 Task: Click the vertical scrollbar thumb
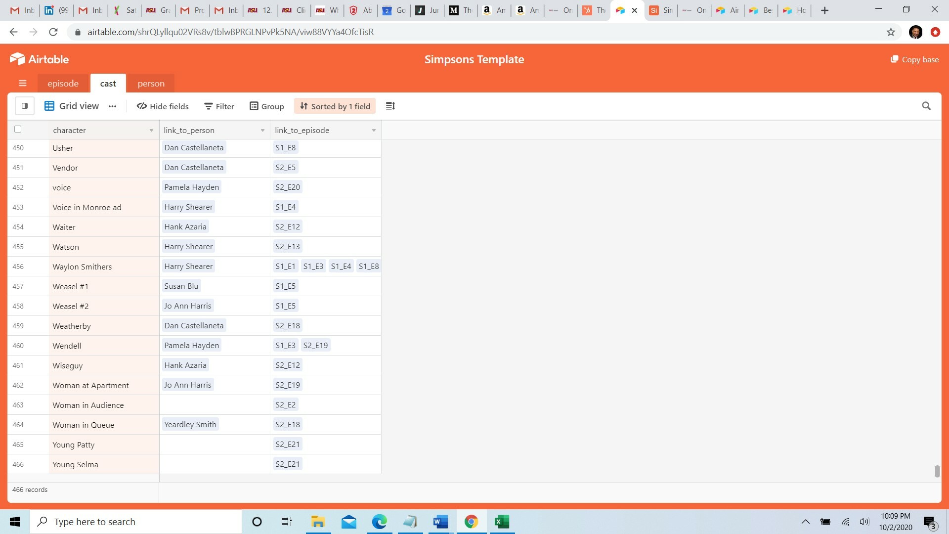pyautogui.click(x=937, y=471)
